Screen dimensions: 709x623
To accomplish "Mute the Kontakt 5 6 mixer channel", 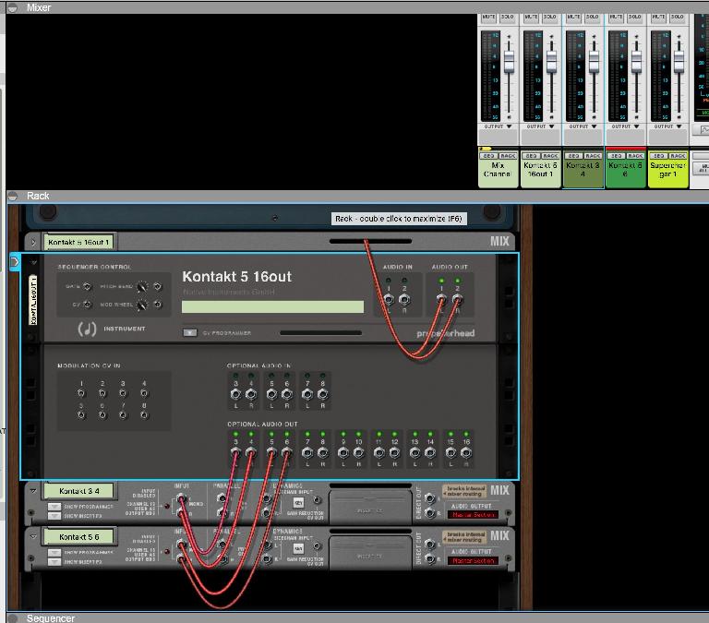I will tap(616, 18).
